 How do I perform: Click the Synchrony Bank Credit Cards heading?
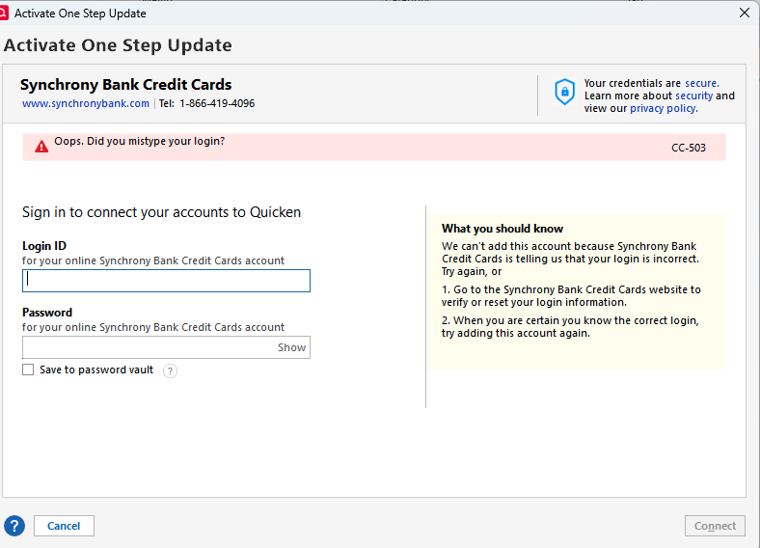(126, 84)
